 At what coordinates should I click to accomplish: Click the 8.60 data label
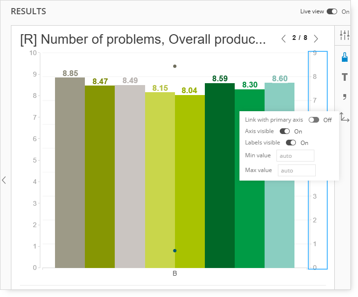pos(280,78)
